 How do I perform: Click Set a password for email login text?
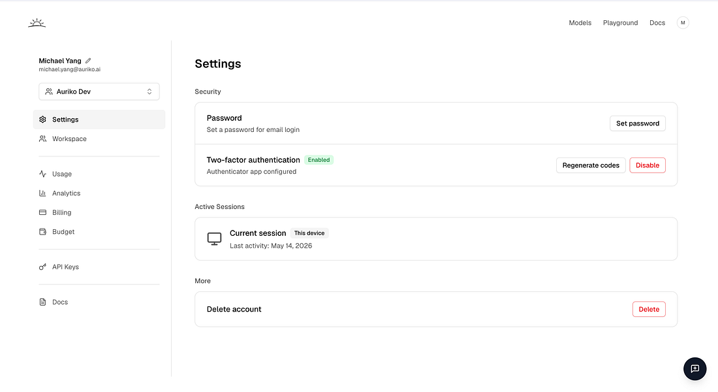click(x=253, y=130)
